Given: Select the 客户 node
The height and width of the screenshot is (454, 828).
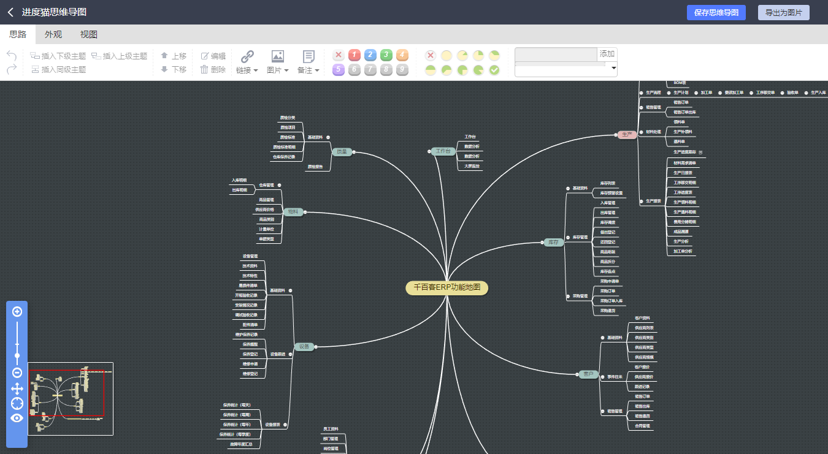Looking at the screenshot, I should (588, 374).
